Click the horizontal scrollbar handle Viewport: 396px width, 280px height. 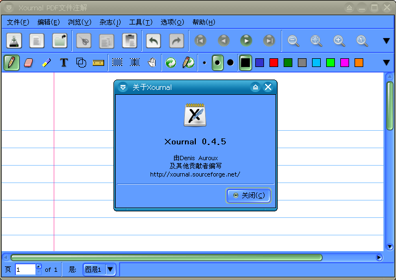166,257
